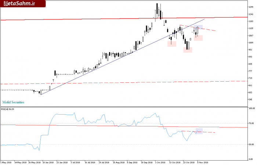Click the lowest pink highlight box on price chart

tap(188, 50)
